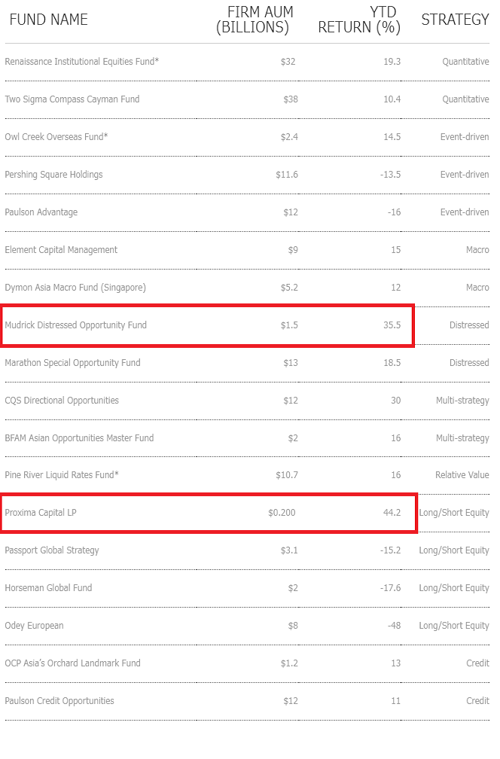Click OCP Asia's Orchard Landmark Fund
Image resolution: width=500 pixels, height=759 pixels.
click(72, 663)
